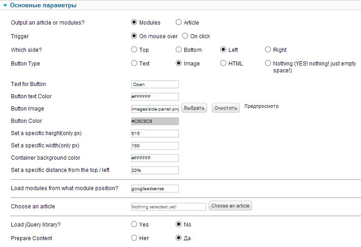Set Button Type to HTML
Screen dimensions: 361x247
tap(224, 63)
